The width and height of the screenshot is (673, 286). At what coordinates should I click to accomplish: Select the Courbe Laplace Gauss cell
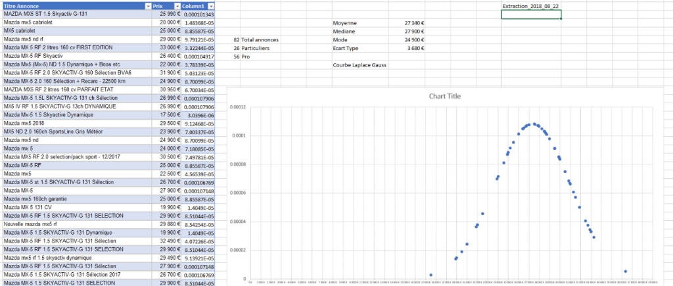coord(362,65)
